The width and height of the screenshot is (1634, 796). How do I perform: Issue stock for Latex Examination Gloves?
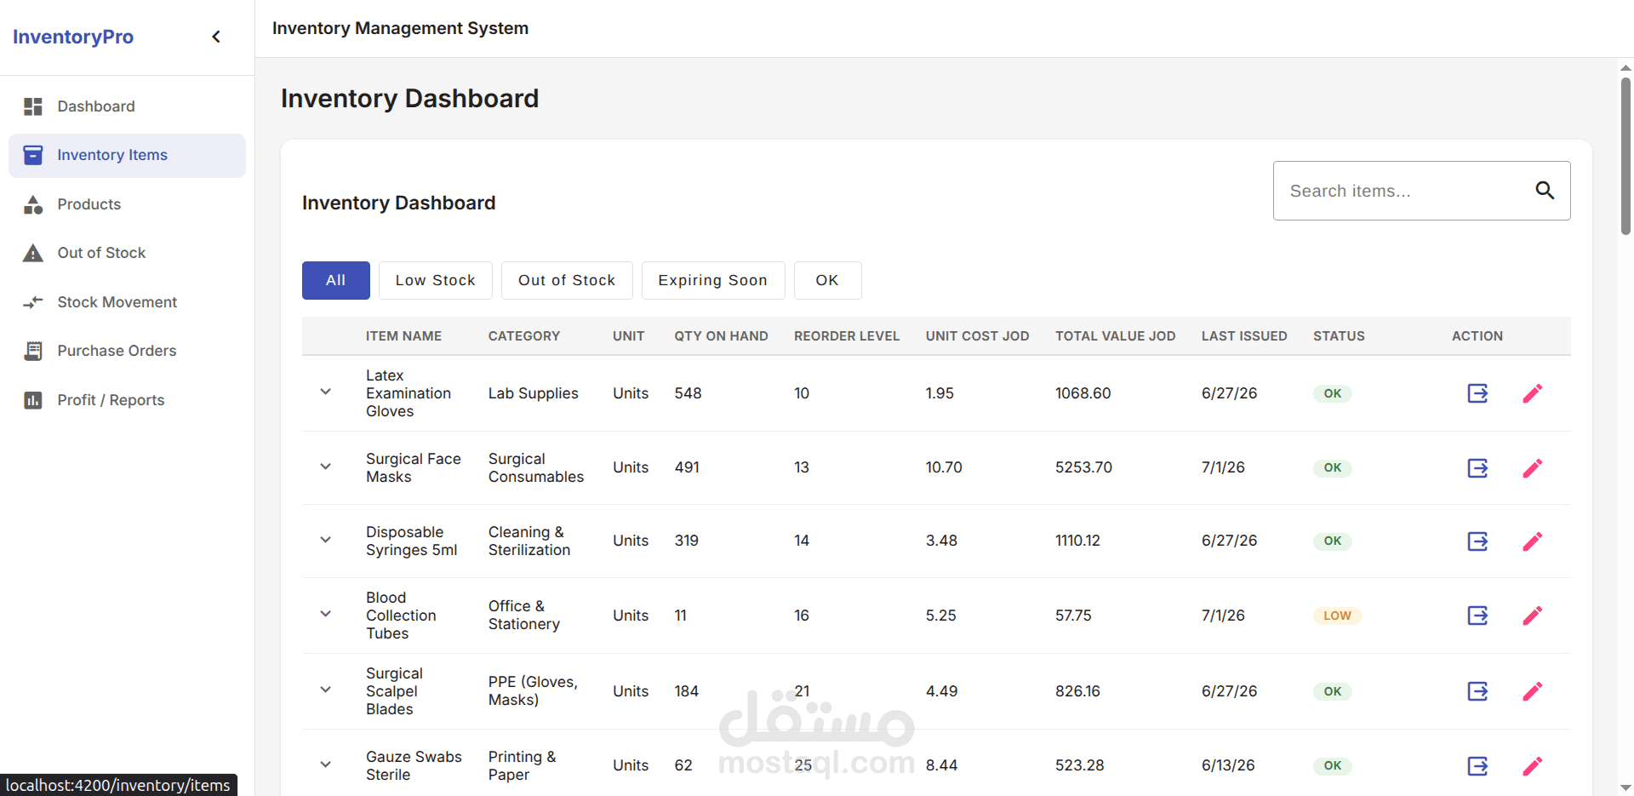click(1477, 393)
